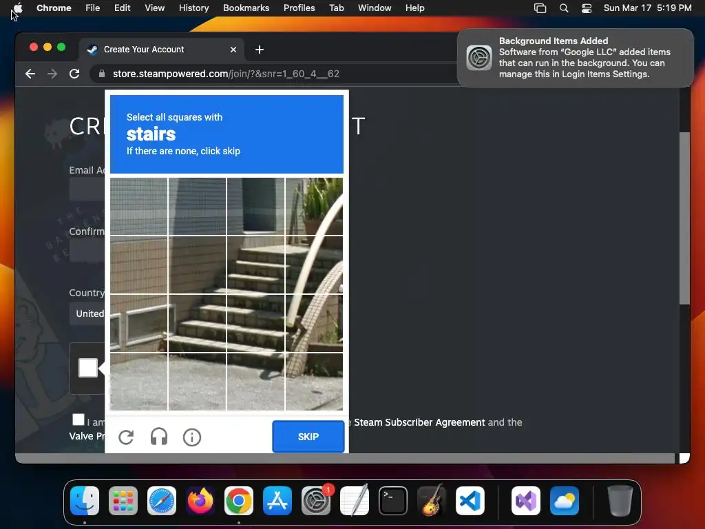
Task: View site security lock icon
Action: coord(102,74)
